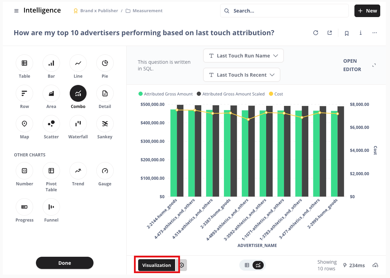Click the Done button
The height and width of the screenshot is (278, 390).
65,263
